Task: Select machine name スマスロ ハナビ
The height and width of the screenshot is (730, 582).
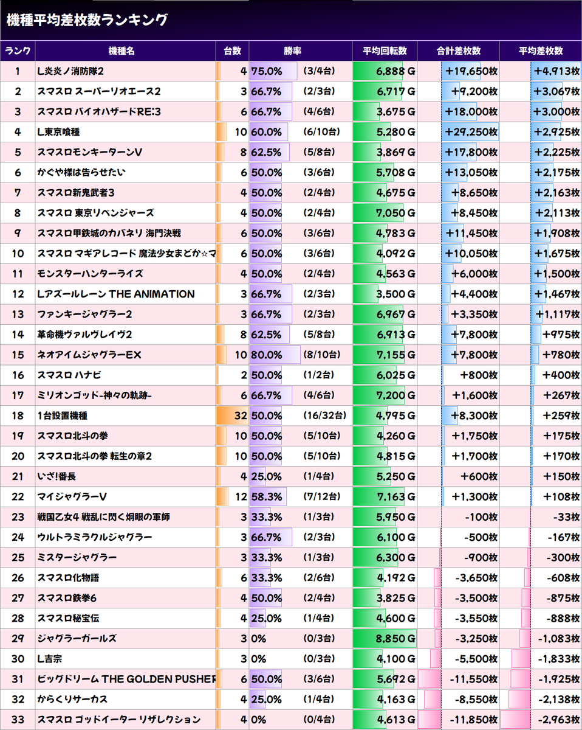Action: click(69, 375)
